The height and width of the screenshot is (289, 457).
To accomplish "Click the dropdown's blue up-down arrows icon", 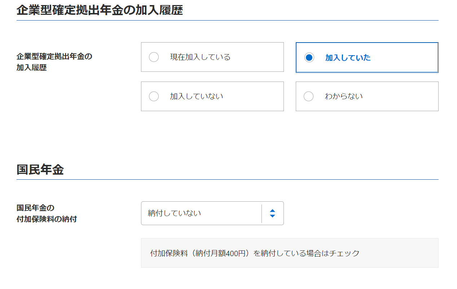I will coord(272,213).
